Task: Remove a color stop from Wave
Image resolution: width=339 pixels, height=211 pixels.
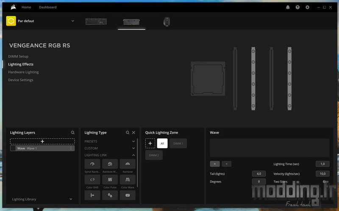Action: (x=227, y=164)
